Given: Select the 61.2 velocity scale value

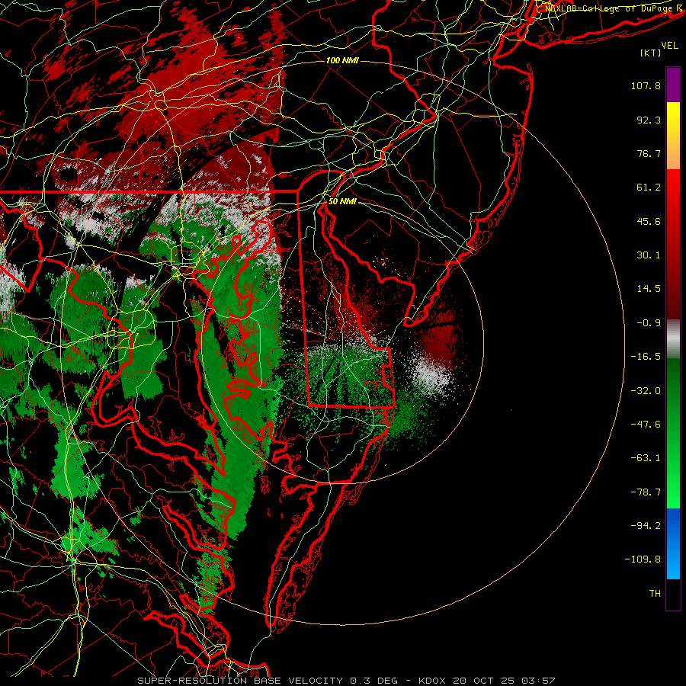Looking at the screenshot, I should click(649, 188).
